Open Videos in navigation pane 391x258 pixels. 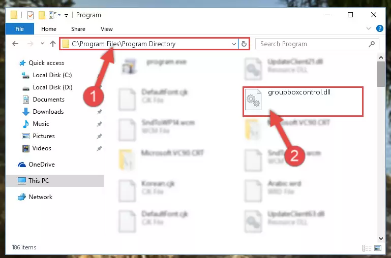point(37,148)
